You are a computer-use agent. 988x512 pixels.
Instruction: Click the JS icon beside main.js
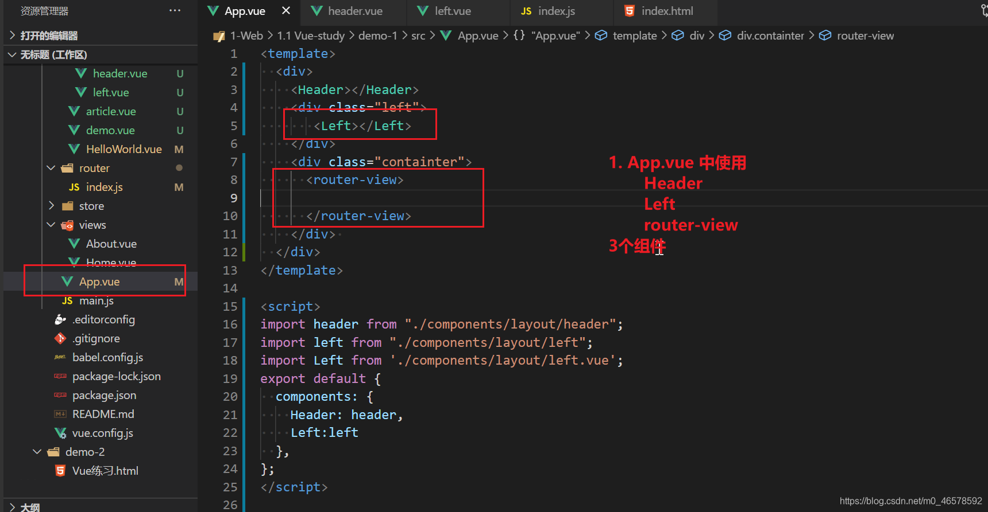67,300
